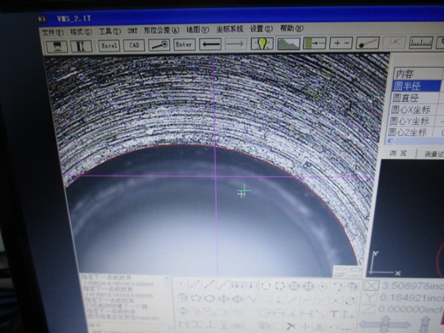Select the 圆直径 row
Screen dimensions: 444x333
tap(416, 98)
